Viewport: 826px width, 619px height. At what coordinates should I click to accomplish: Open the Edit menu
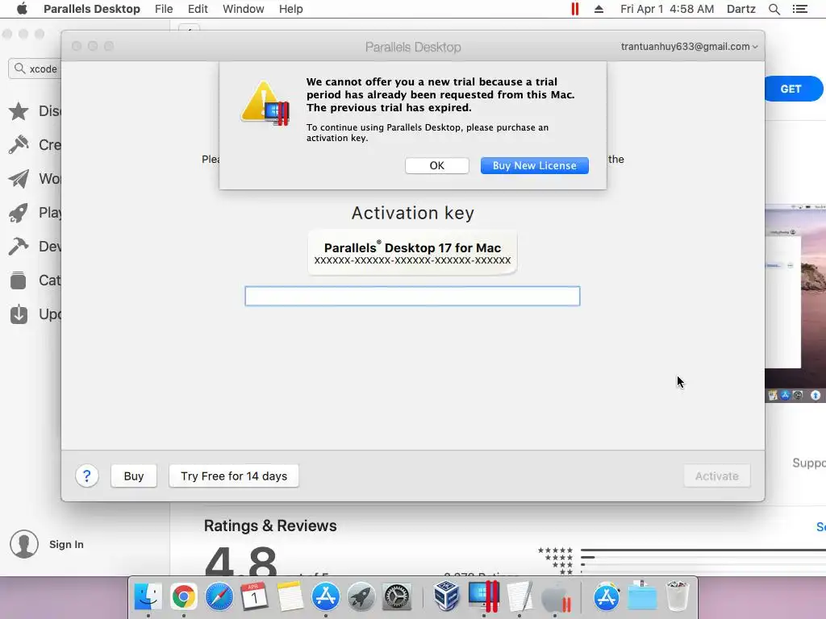pos(198,9)
